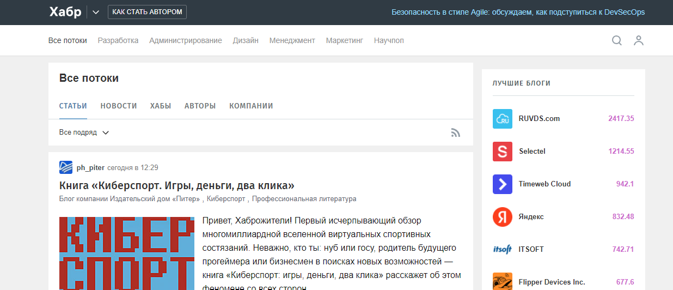Open the search magnifier icon

click(x=616, y=40)
